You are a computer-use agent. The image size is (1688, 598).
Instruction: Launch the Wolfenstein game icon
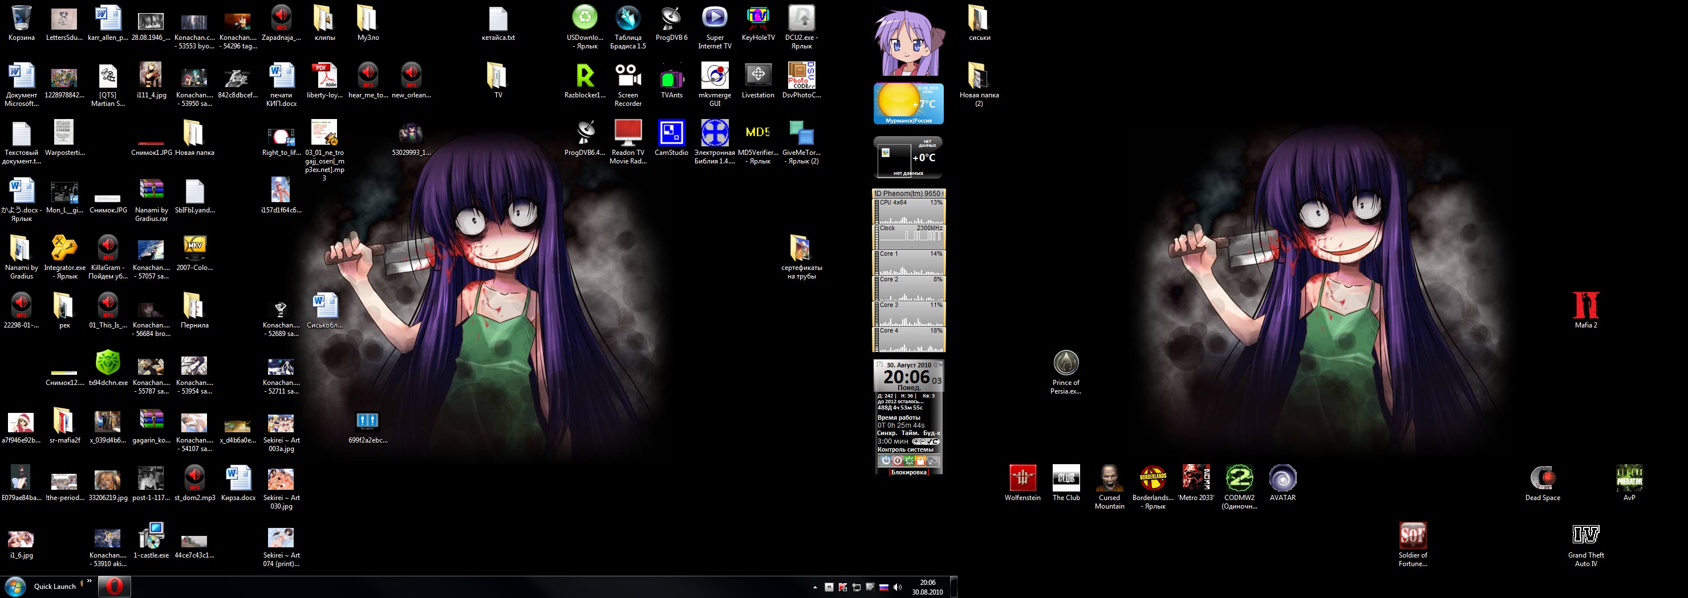(1022, 483)
